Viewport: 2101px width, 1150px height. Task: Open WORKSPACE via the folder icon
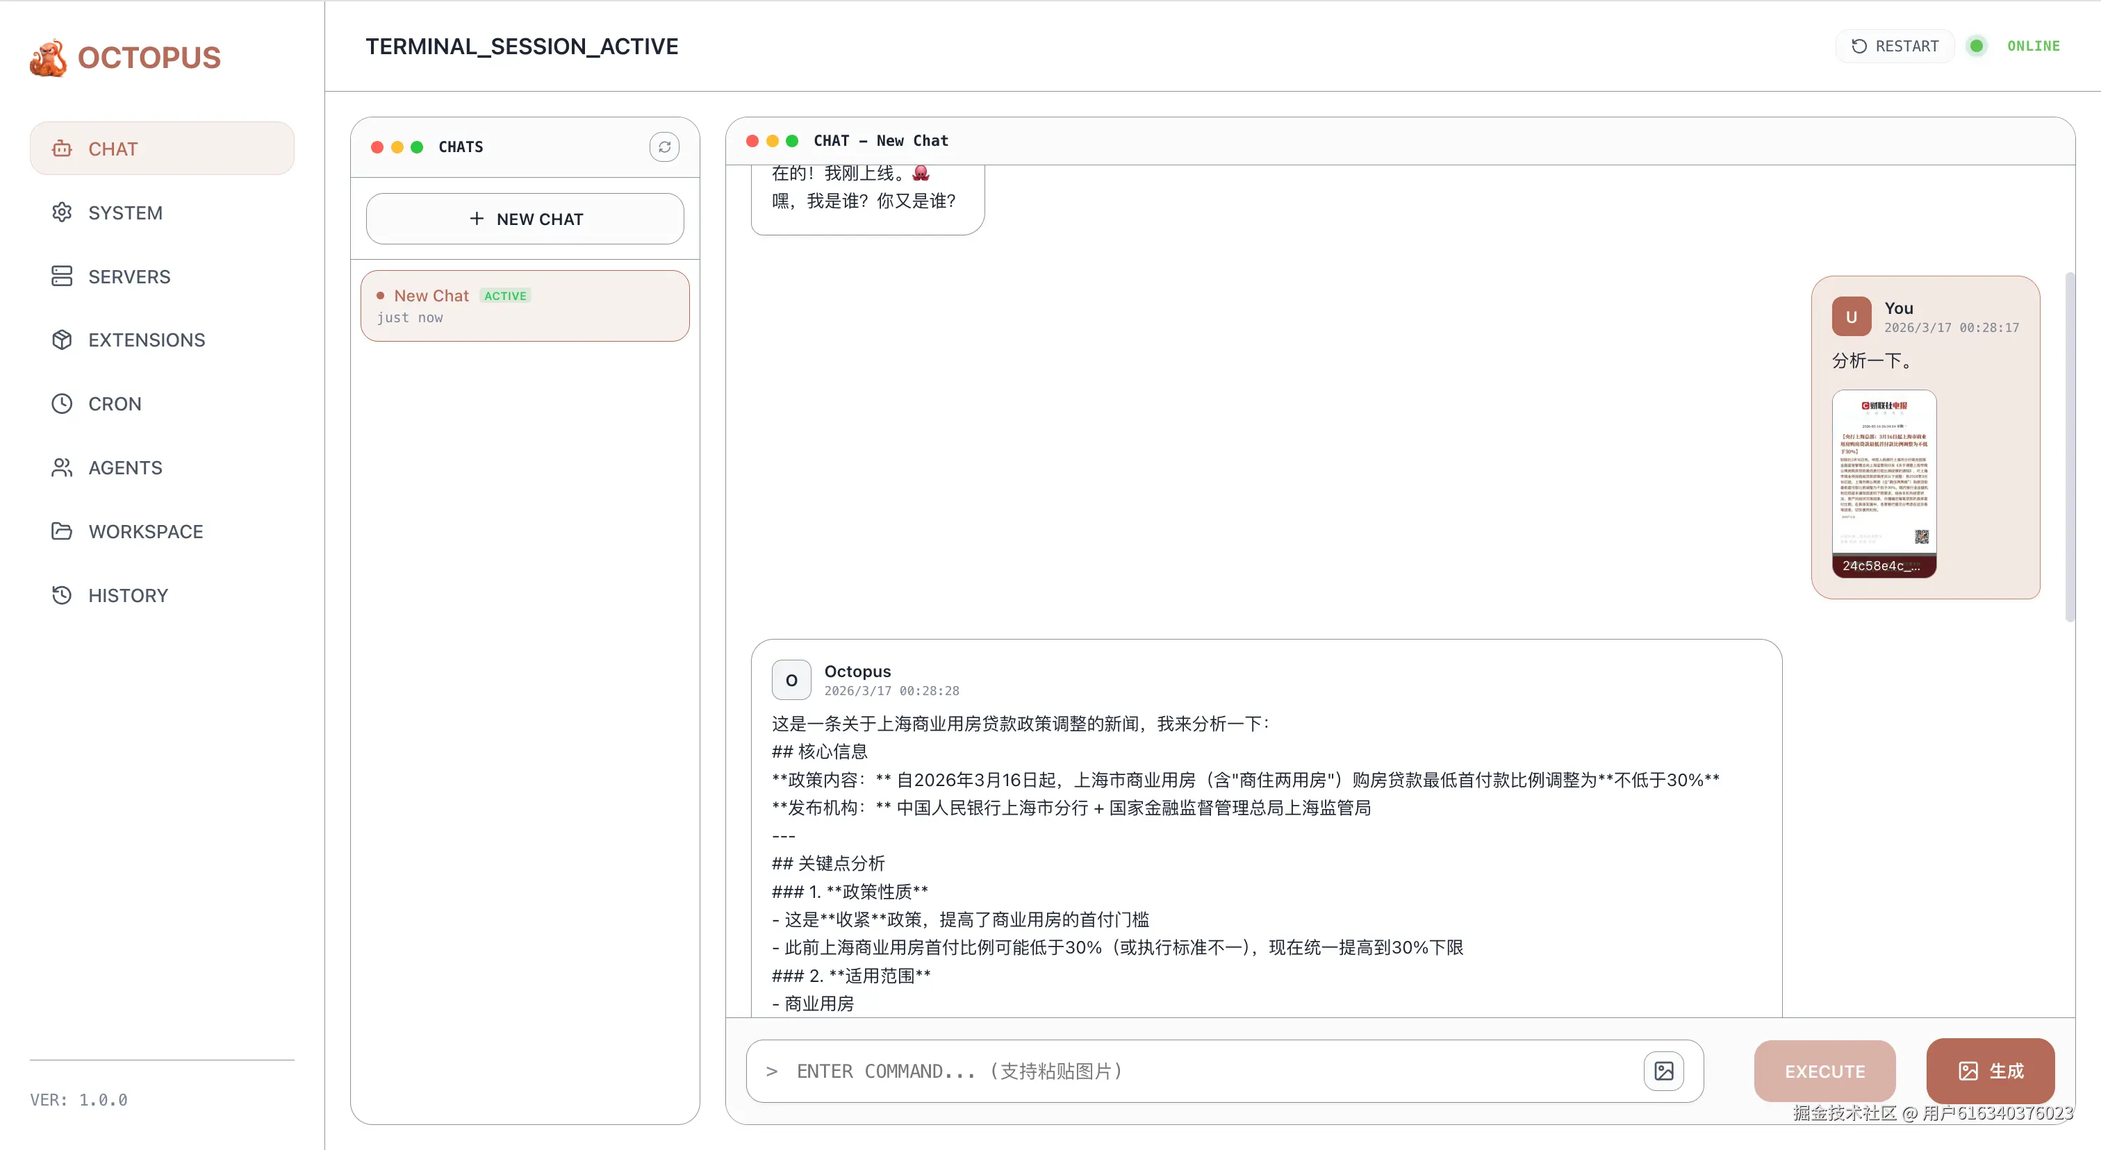coord(62,531)
